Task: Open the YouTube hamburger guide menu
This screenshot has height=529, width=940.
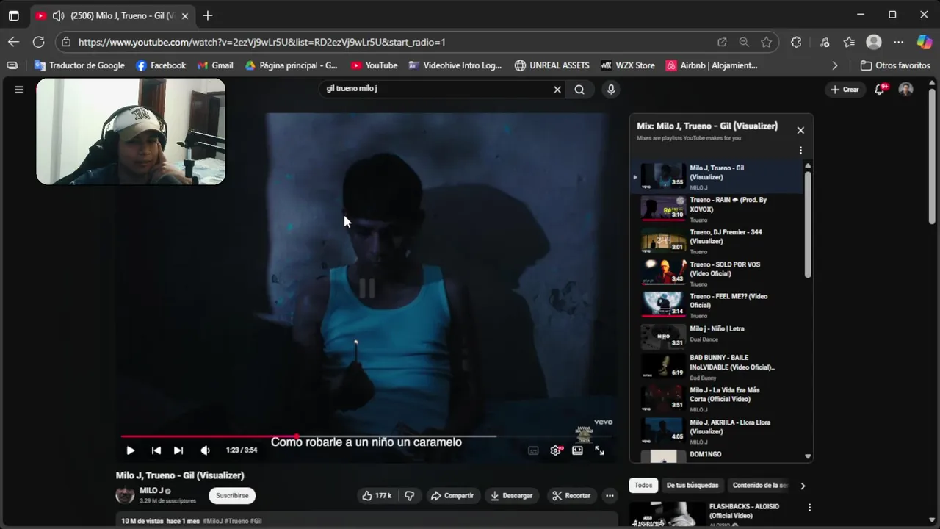Action: pyautogui.click(x=19, y=90)
